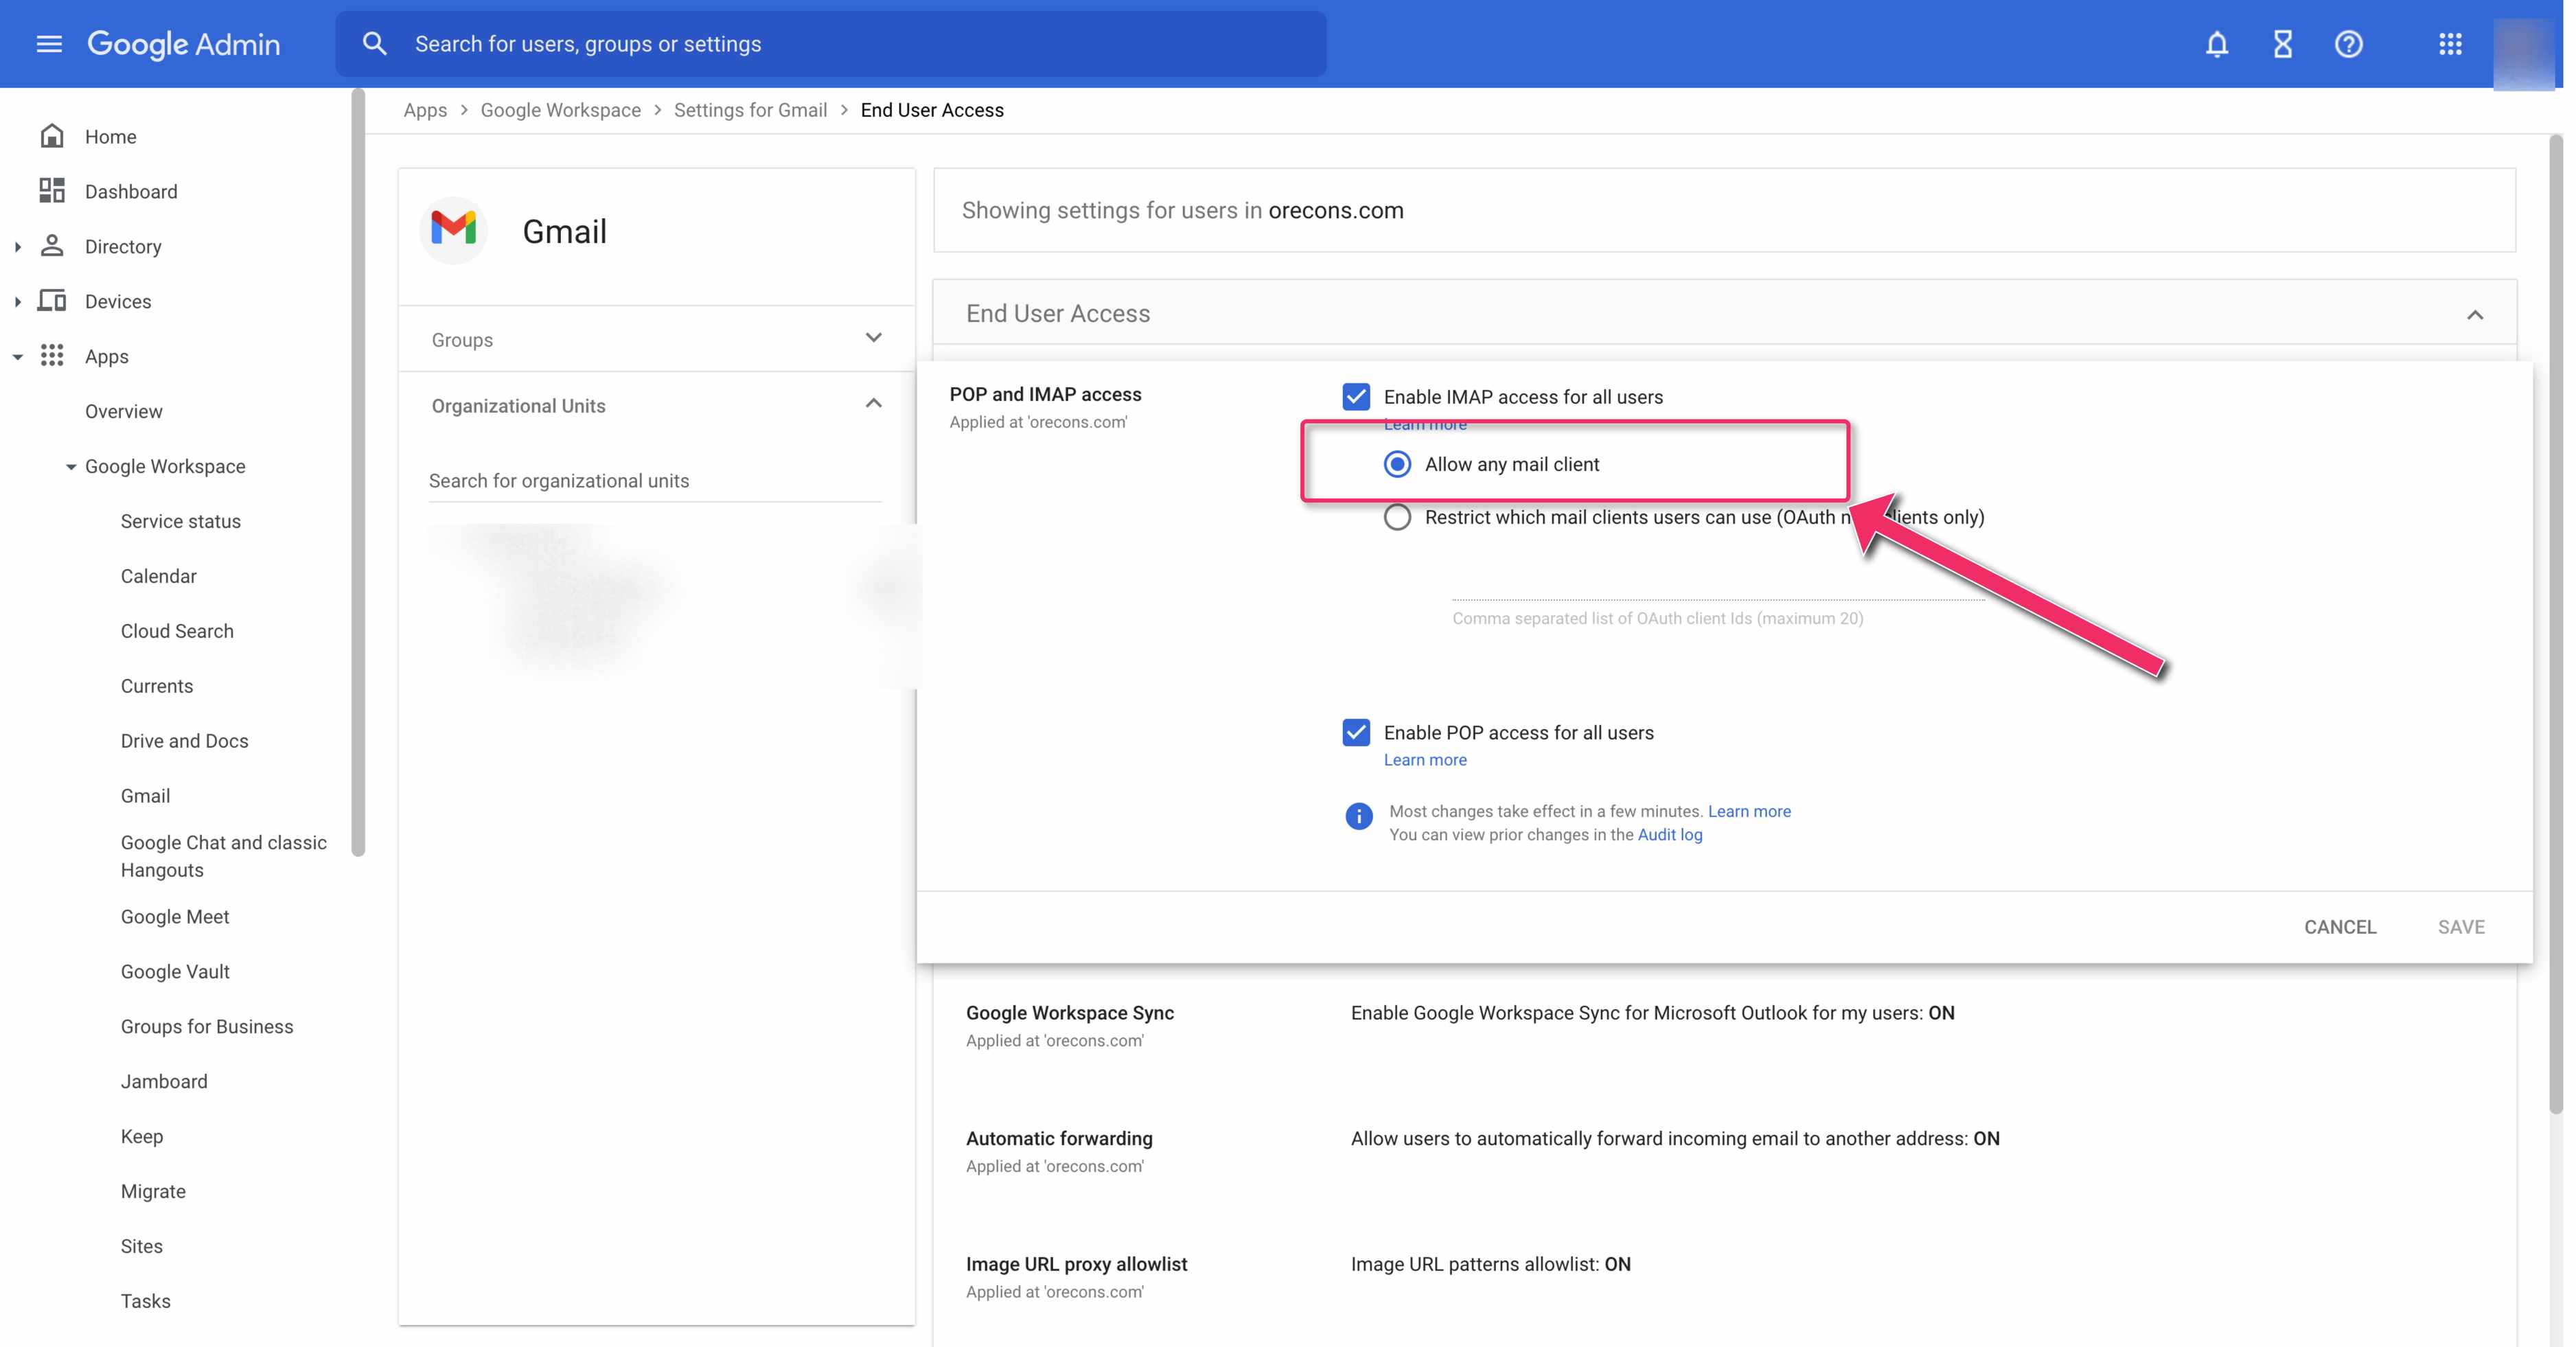This screenshot has height=1347, width=2576.
Task: Open Google Workspace Sync setting row
Action: coord(1724,1026)
